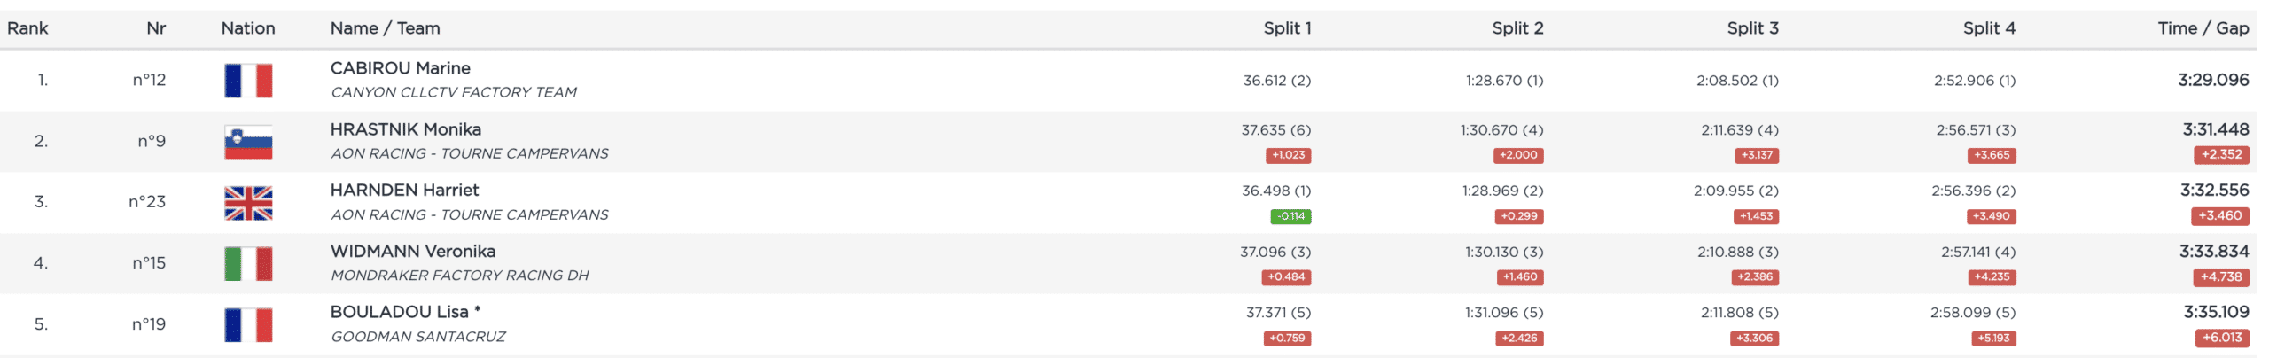Click the British flag for HARNDEN Harriet
The image size is (2269, 358).
[x=248, y=203]
